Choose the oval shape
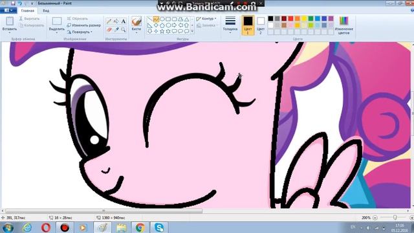 pyautogui.click(x=162, y=19)
